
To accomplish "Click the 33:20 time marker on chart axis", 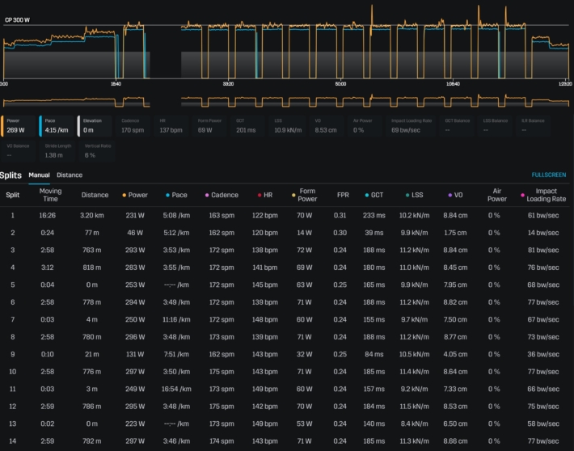I will click(x=228, y=84).
